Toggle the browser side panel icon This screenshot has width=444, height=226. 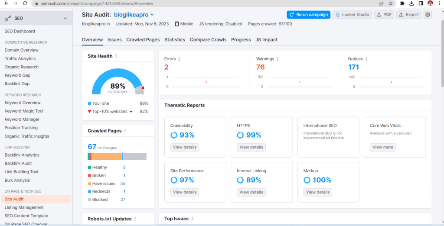(421, 3)
